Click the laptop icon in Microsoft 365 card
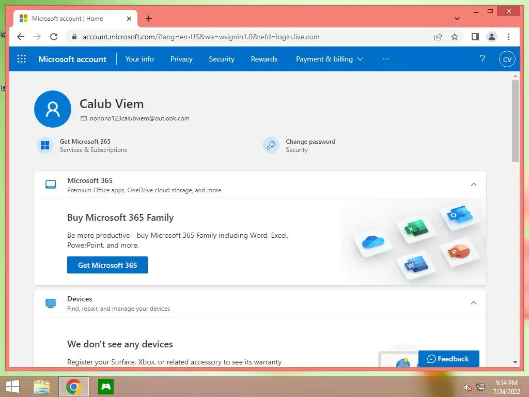The width and height of the screenshot is (529, 397). pyautogui.click(x=51, y=185)
